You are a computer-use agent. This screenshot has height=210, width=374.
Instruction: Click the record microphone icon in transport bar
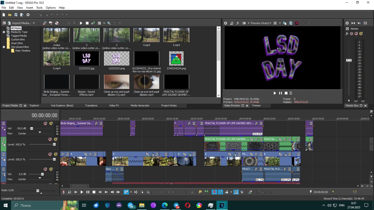[x=63, y=192]
